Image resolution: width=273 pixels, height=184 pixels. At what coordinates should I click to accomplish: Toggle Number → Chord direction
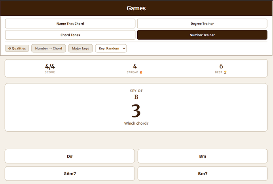49,48
